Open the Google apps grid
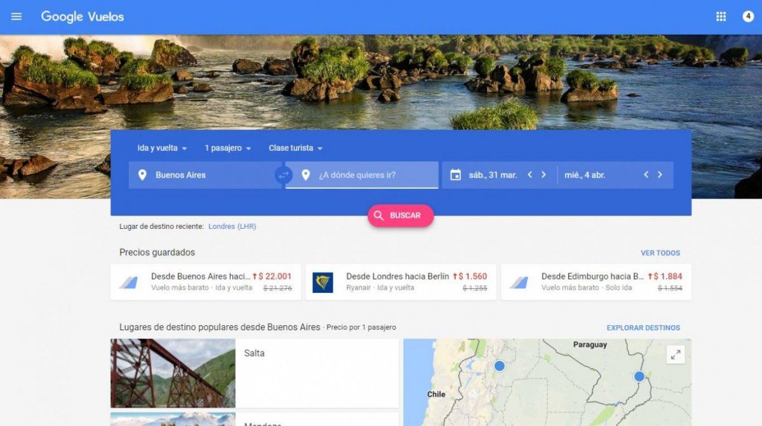The image size is (762, 426). click(721, 16)
